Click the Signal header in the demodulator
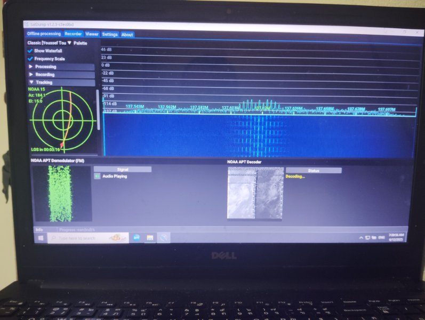This screenshot has height=320, width=425. click(x=123, y=170)
